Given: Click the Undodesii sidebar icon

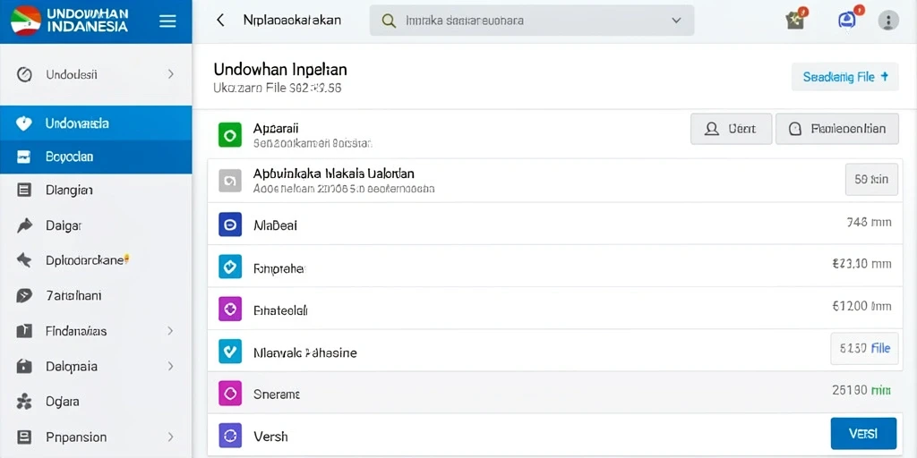Looking at the screenshot, I should pos(24,74).
